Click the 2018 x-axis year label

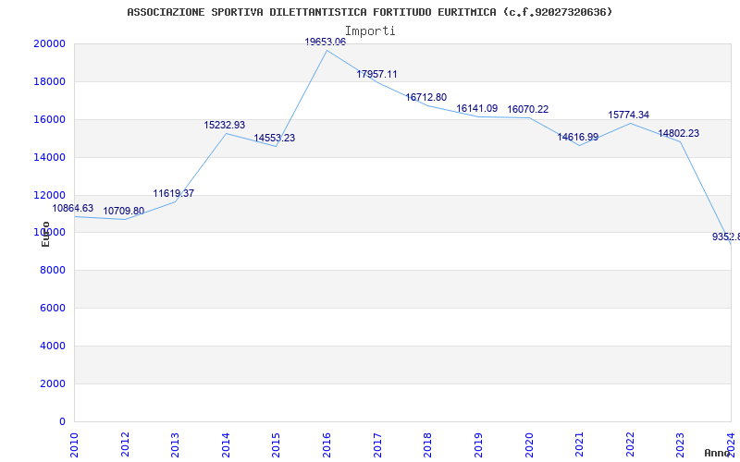coord(427,444)
